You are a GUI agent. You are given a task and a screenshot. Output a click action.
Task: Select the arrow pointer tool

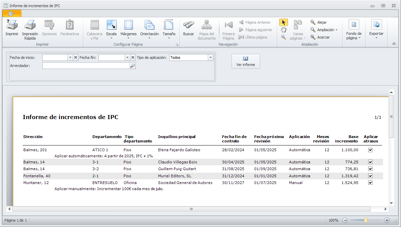(284, 23)
